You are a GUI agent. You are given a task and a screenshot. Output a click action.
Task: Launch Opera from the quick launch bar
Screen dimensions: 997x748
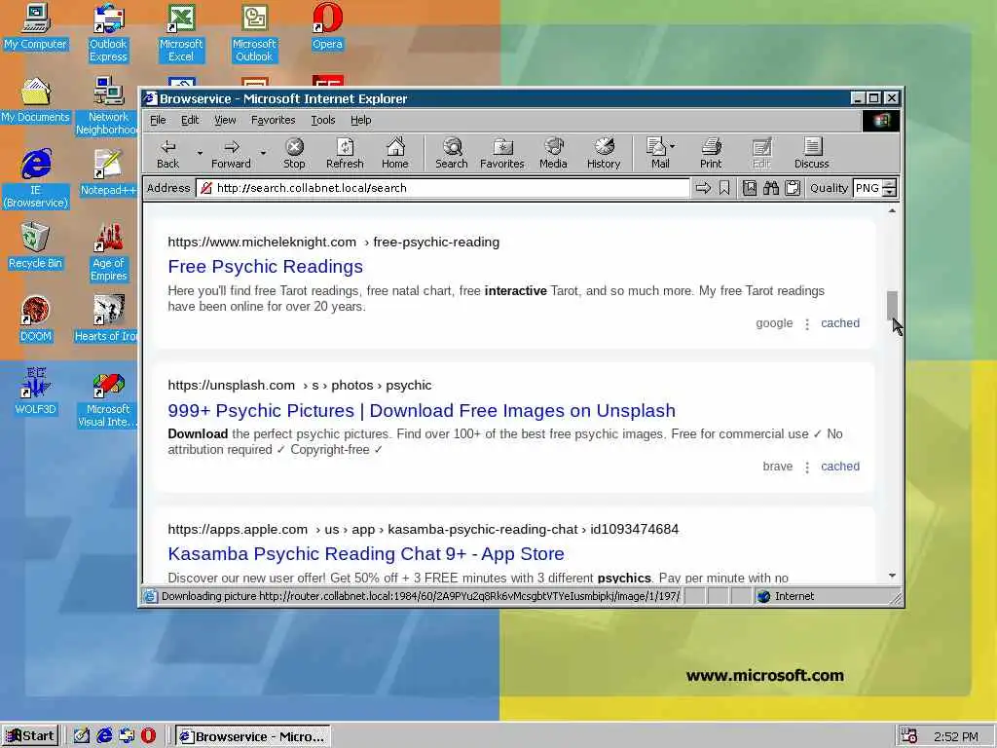(148, 736)
